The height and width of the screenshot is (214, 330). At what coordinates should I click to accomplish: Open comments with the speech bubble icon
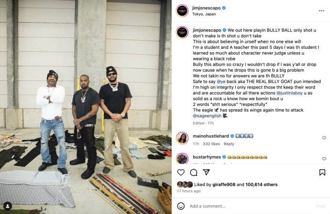coord(194,173)
